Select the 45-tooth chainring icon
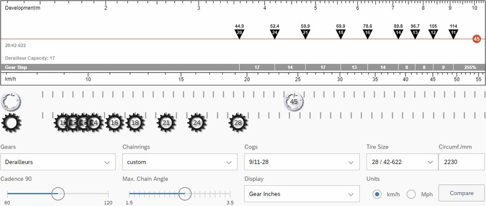486x206 pixels. [294, 101]
